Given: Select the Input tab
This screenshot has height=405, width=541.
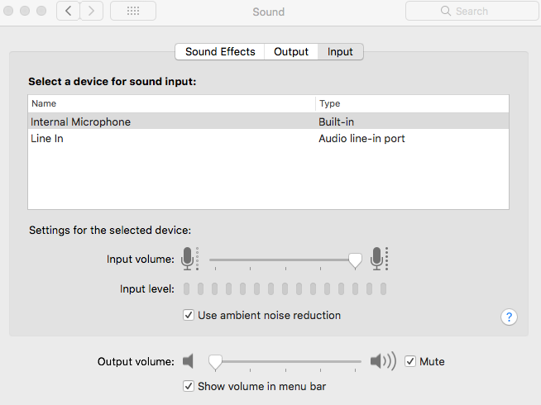Looking at the screenshot, I should 340,51.
